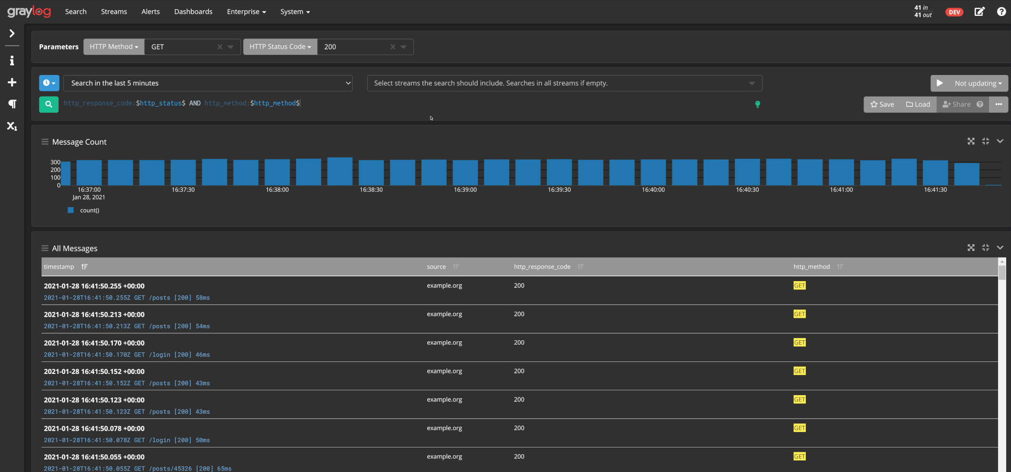
Task: Expand the GET value dropdown arrow
Action: point(231,47)
